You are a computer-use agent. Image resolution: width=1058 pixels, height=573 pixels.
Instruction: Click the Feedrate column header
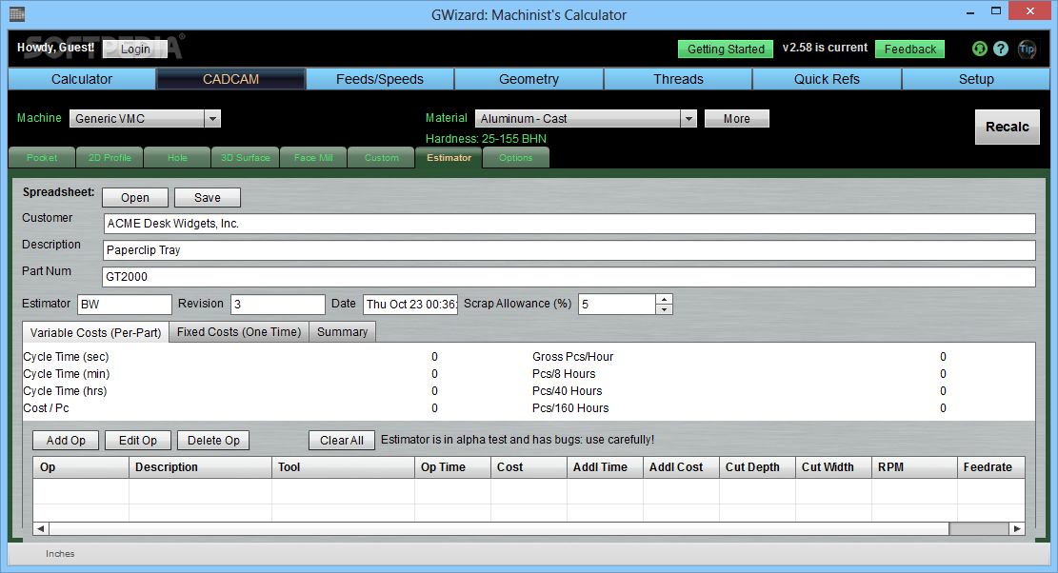991,467
